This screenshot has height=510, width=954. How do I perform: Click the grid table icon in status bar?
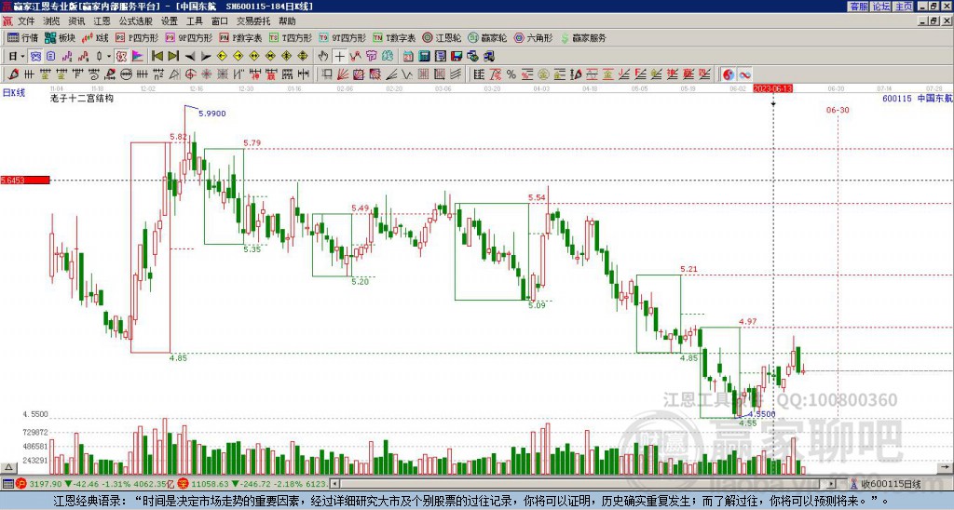click(7, 484)
